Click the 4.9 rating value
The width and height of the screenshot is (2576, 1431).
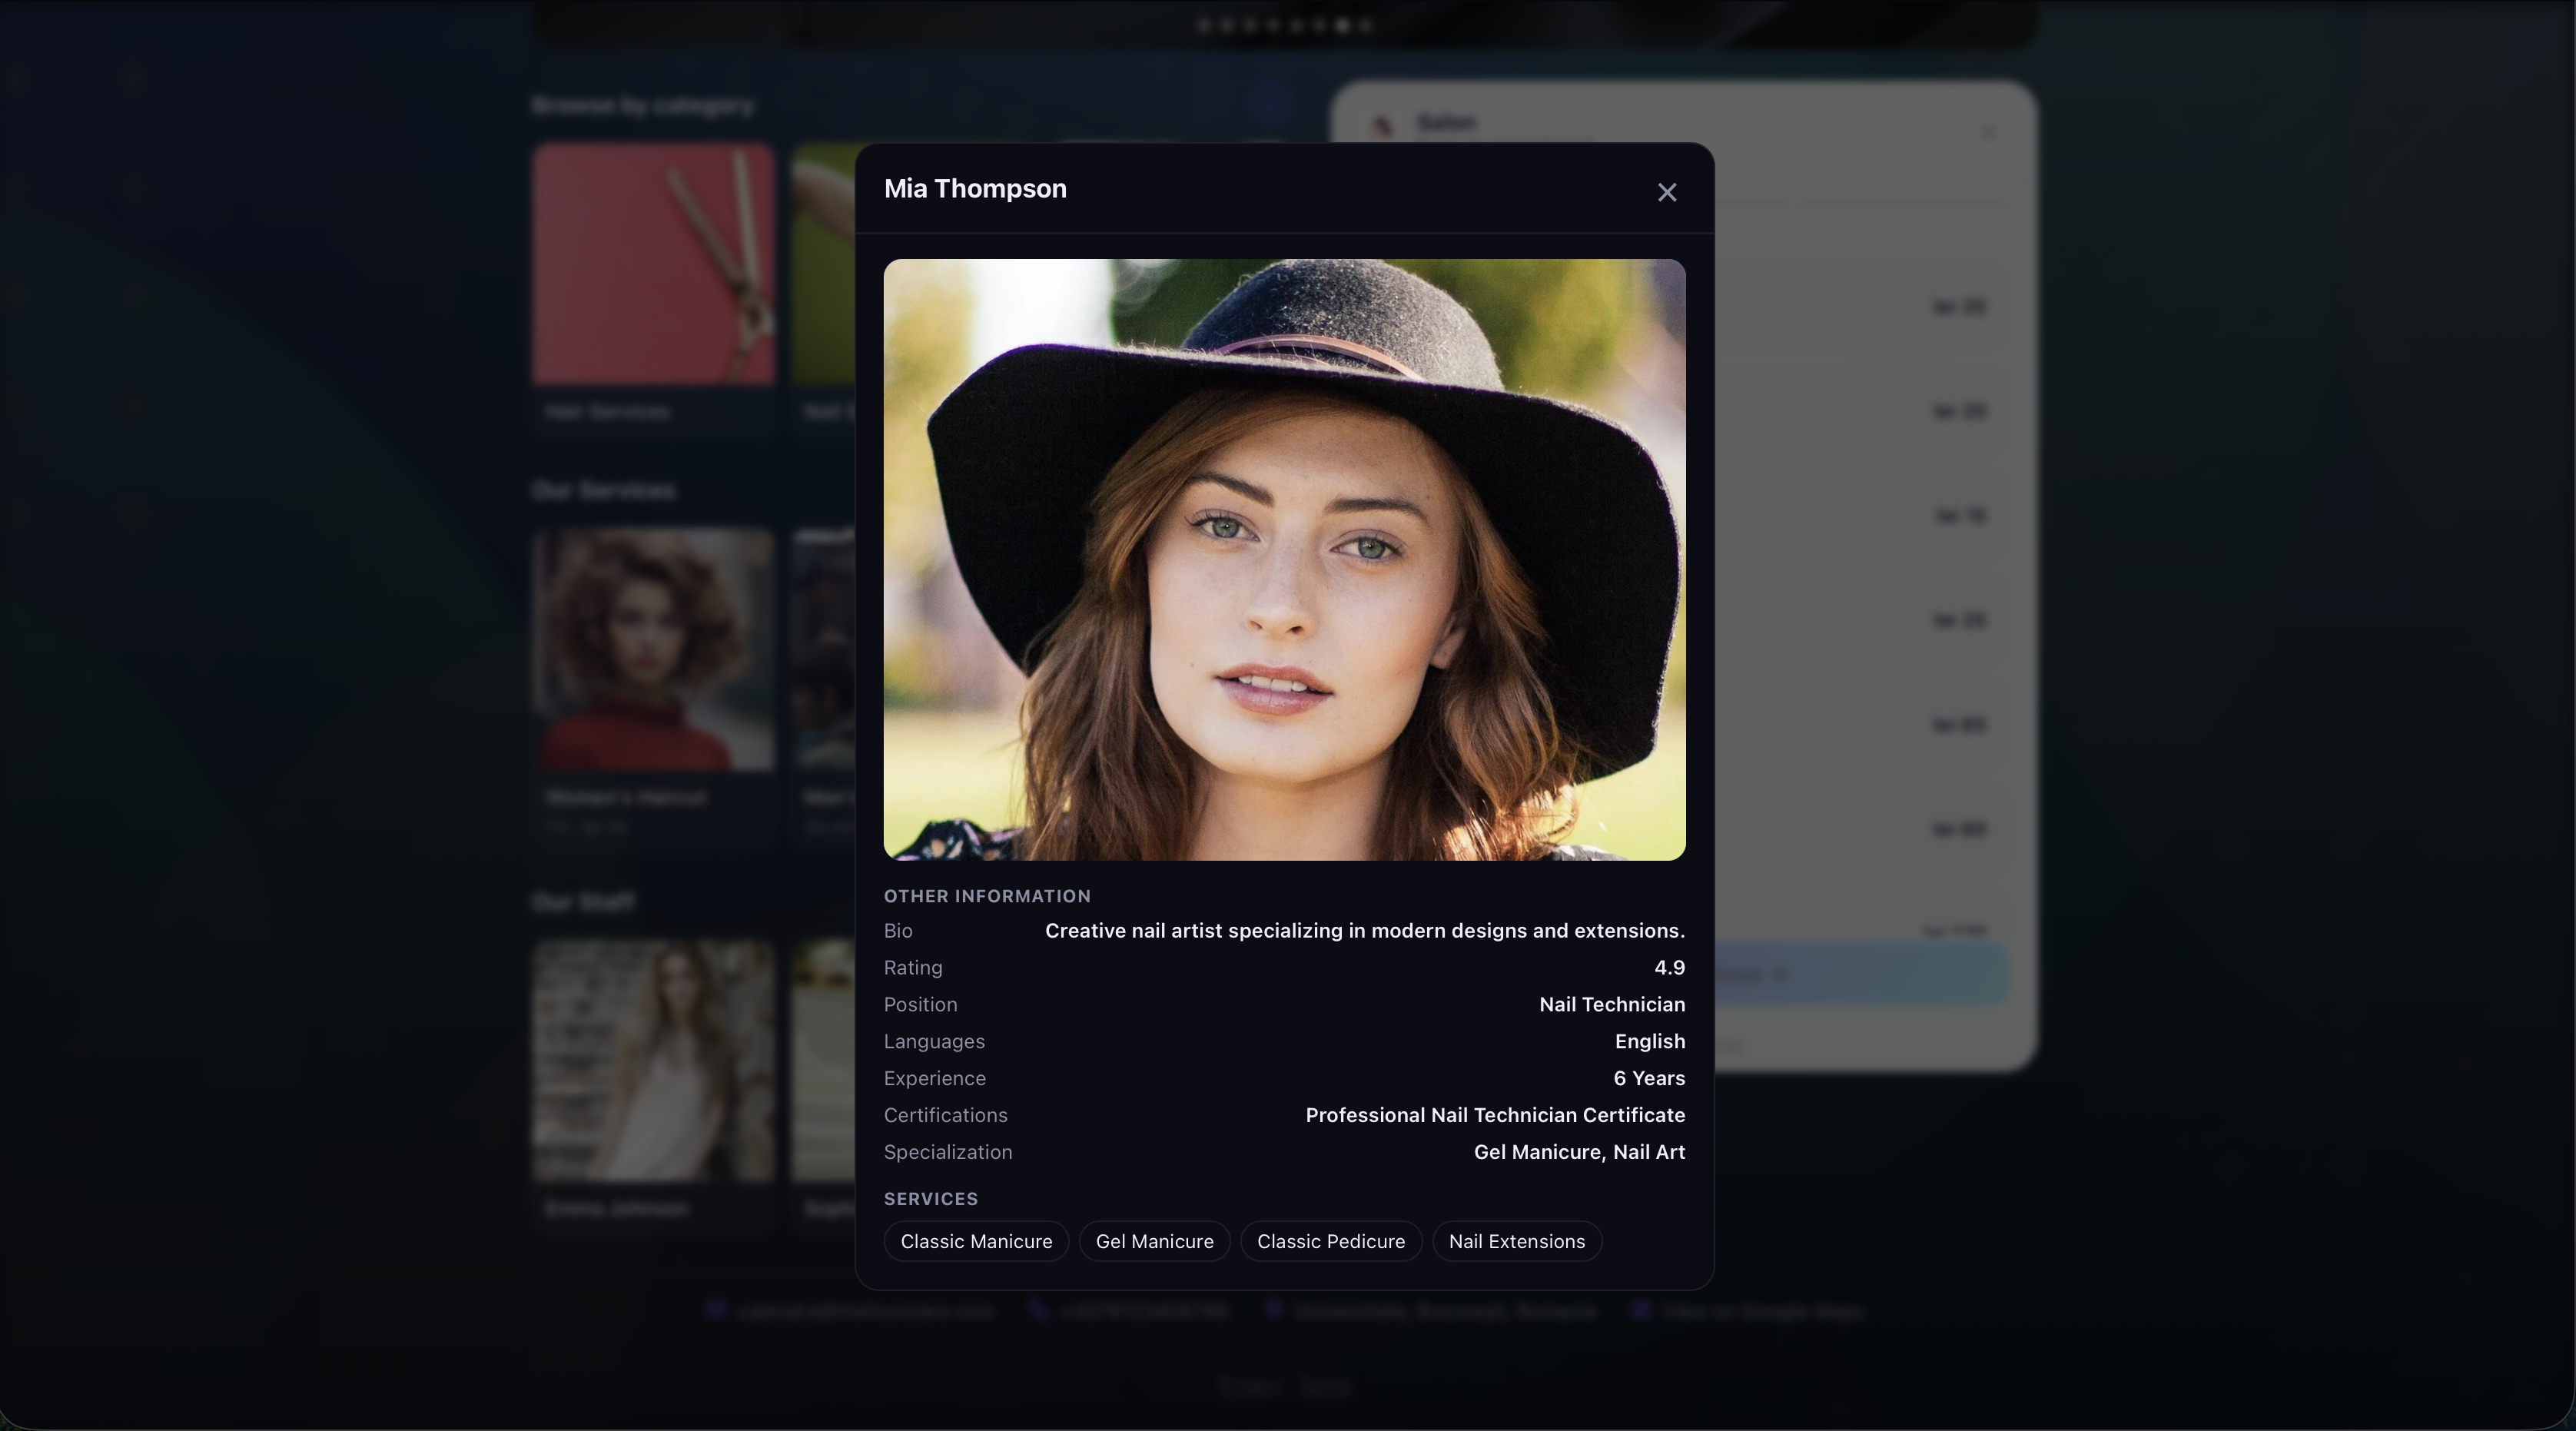tap(1669, 968)
